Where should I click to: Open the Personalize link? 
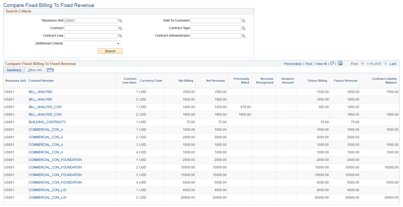293,64
